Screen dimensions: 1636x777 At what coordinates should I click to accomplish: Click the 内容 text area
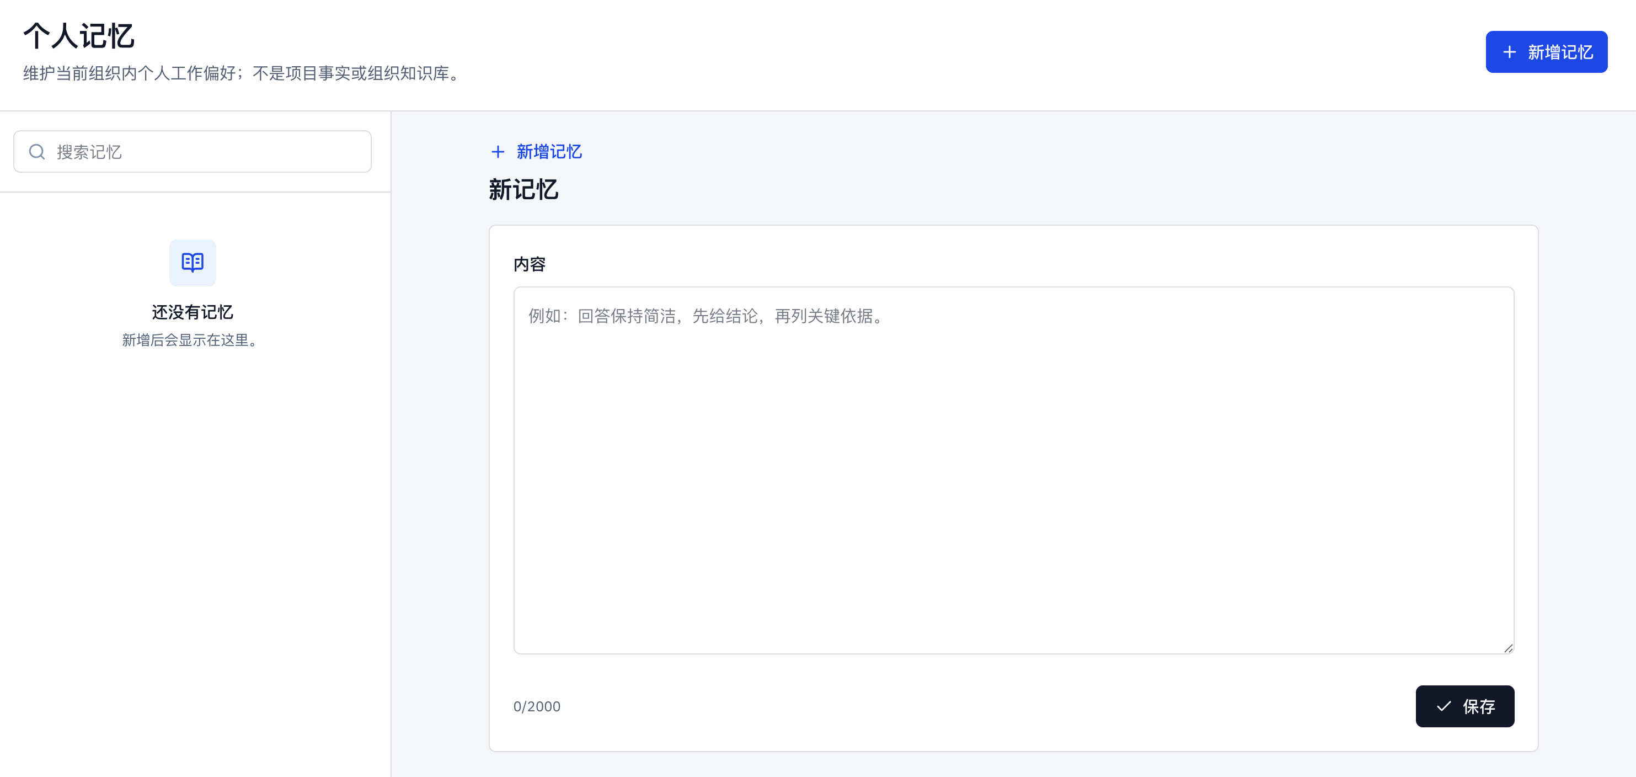[1014, 470]
